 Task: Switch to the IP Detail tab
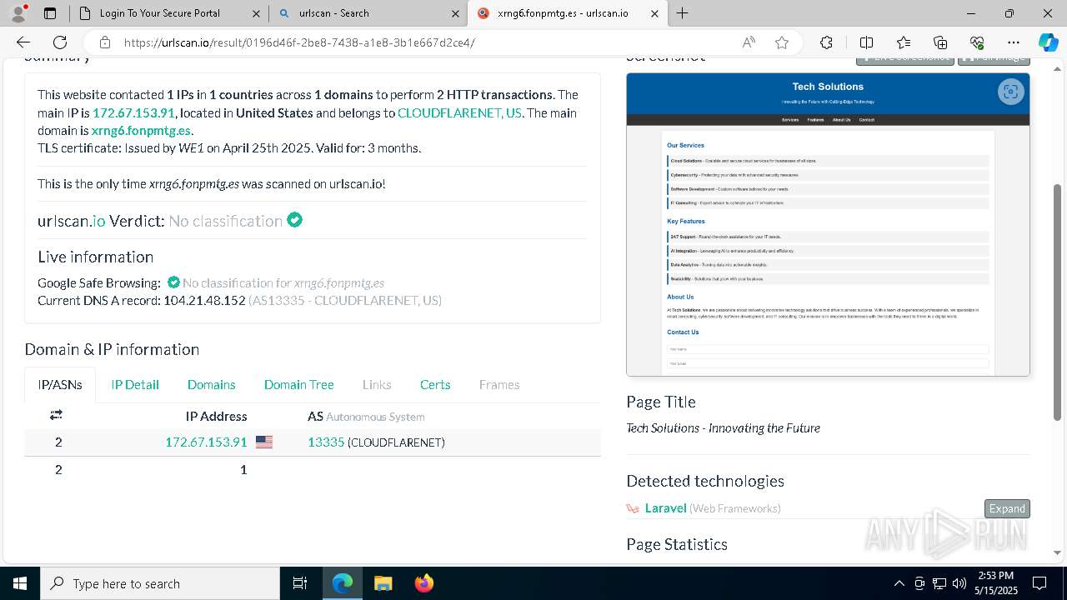(135, 384)
